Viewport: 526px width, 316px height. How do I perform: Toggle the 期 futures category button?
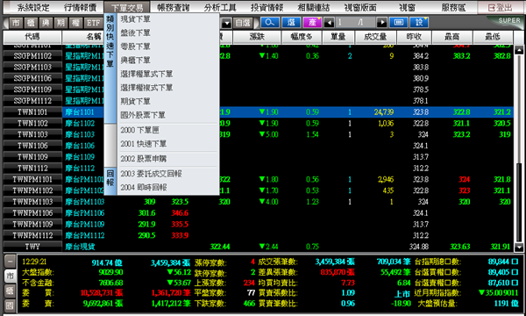click(60, 23)
